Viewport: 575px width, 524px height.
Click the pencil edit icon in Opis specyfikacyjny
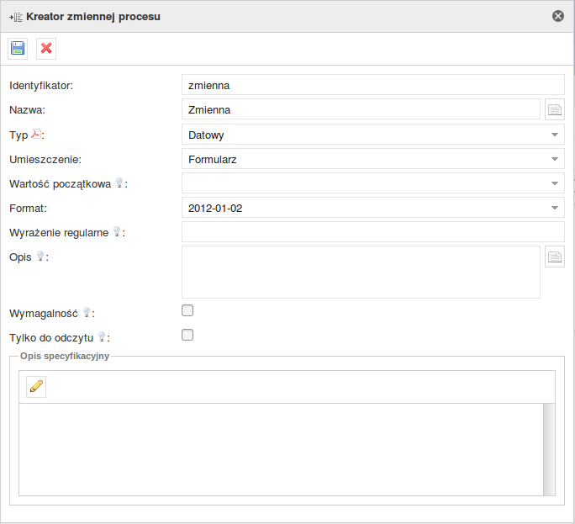[35, 386]
